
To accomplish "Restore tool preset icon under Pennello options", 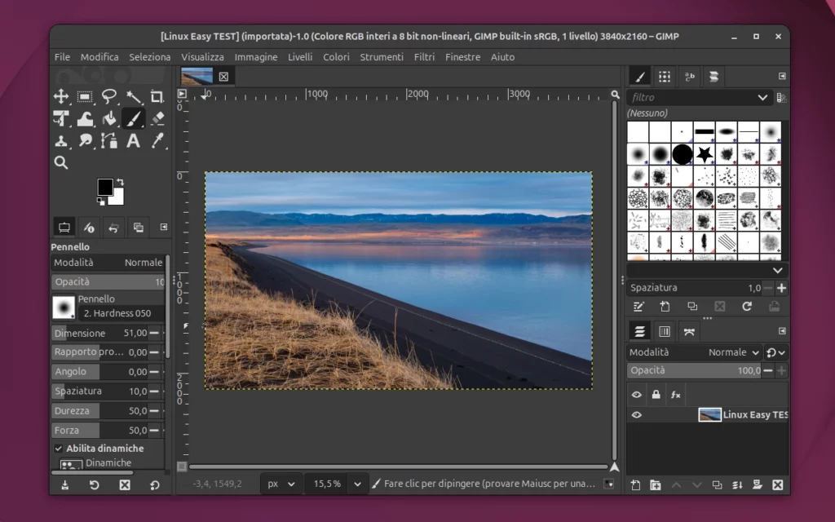I will click(x=95, y=485).
